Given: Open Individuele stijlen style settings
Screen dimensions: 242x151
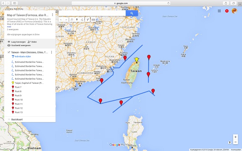Looking at the screenshot, I should point(21,57).
